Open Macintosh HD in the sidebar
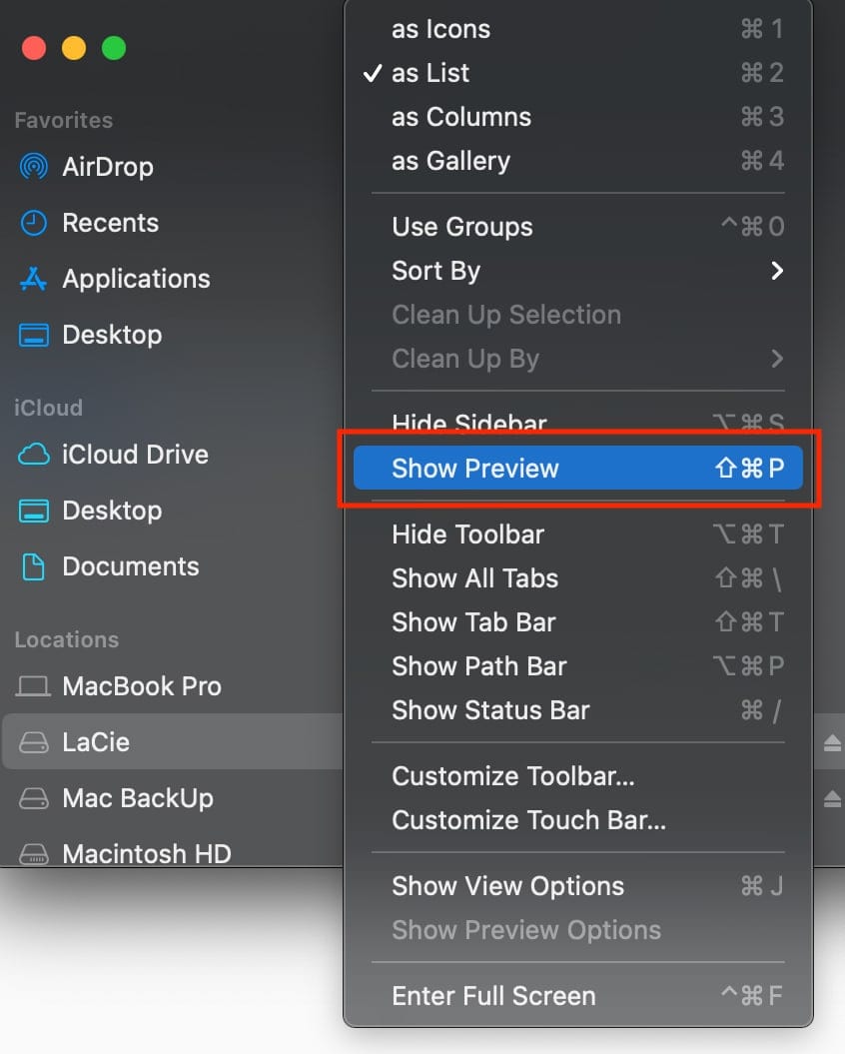Image resolution: width=845 pixels, height=1054 pixels. (146, 853)
